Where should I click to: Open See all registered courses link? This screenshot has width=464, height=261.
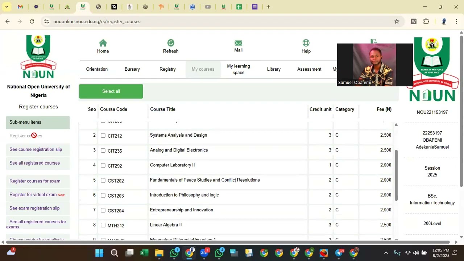(x=34, y=163)
